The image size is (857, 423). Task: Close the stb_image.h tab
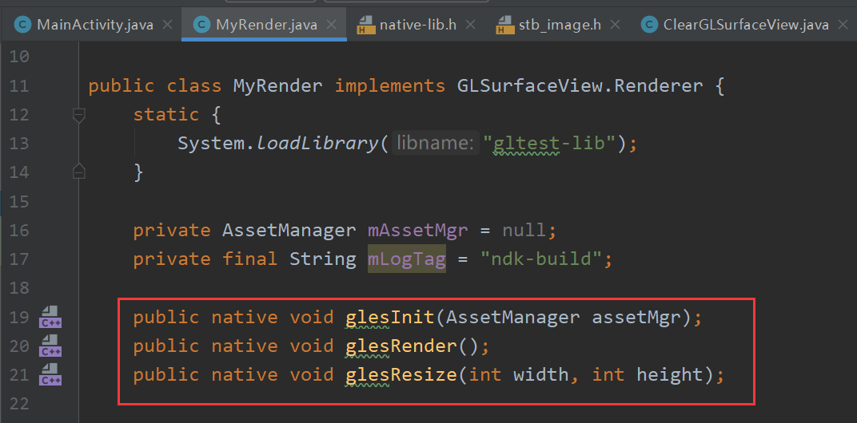(615, 25)
